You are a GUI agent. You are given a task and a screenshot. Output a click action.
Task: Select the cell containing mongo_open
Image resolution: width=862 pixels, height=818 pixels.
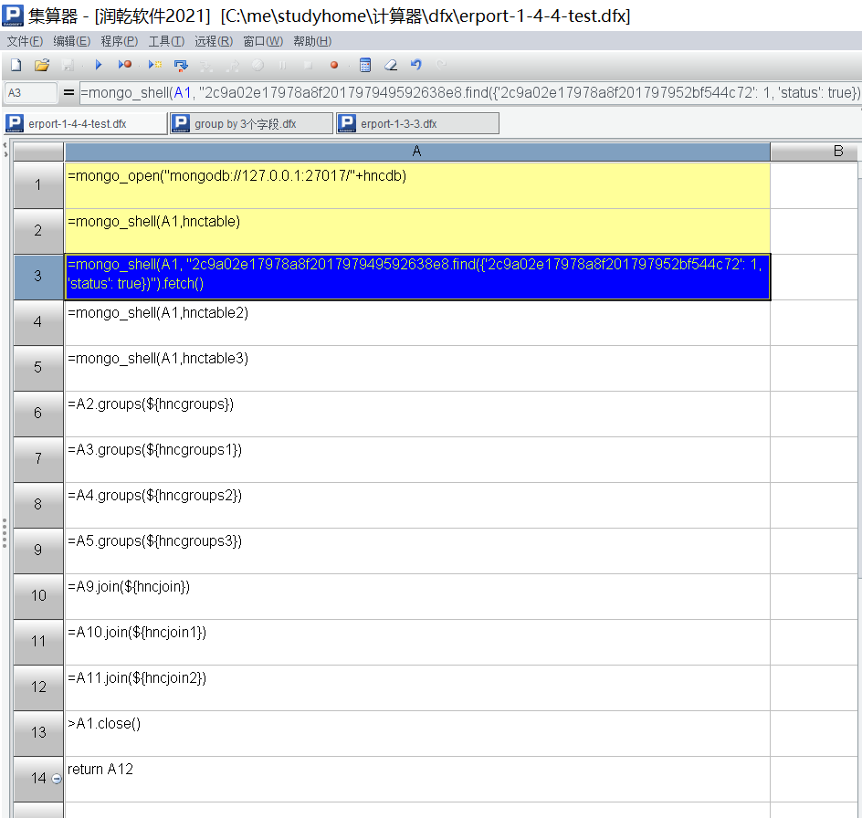(x=417, y=185)
